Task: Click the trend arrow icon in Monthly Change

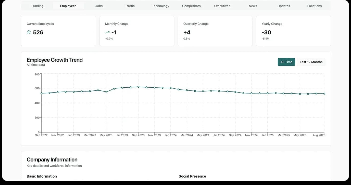Action: 107,32
